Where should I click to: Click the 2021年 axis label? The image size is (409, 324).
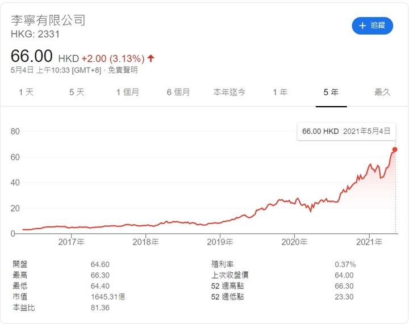pyautogui.click(x=369, y=242)
